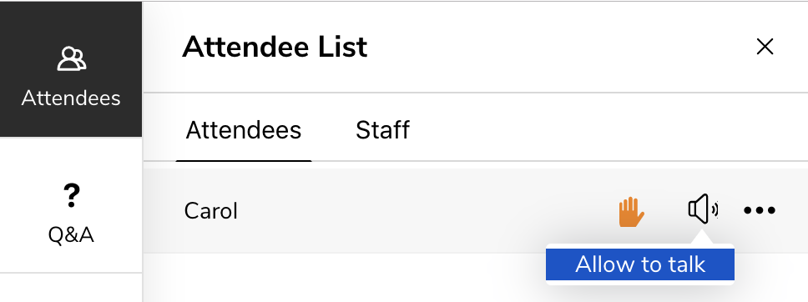Open the three-dot menu for Carol

pyautogui.click(x=760, y=210)
